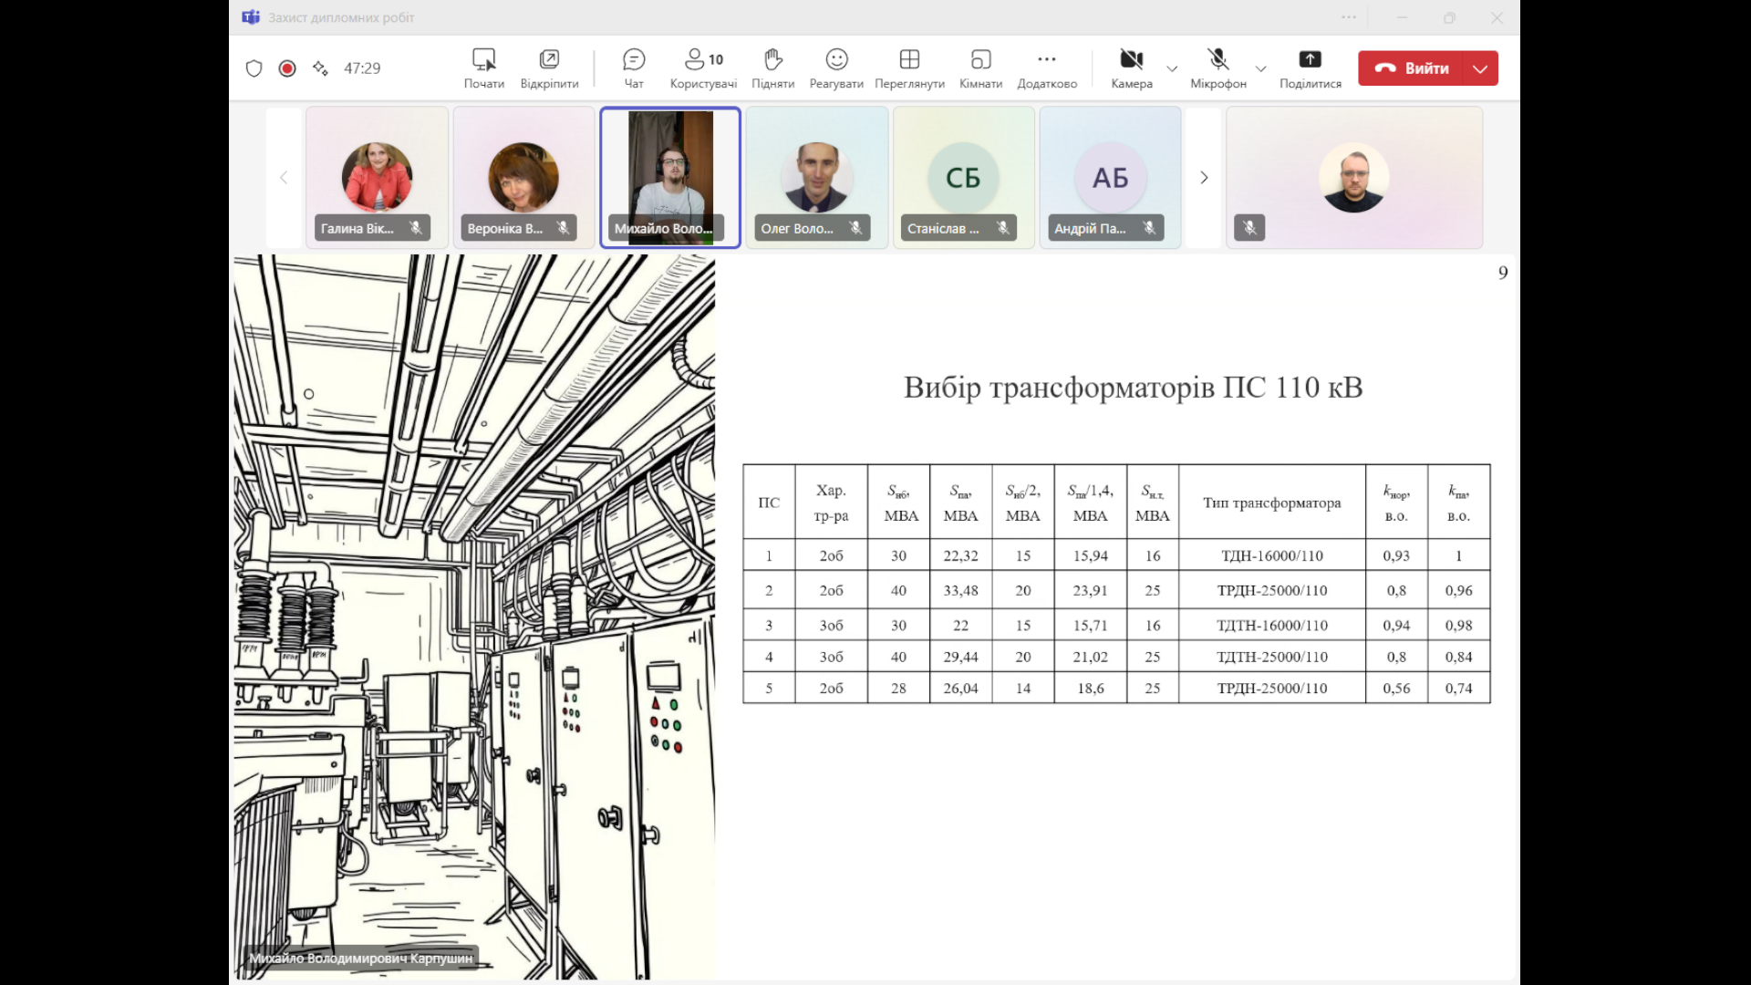
Task: Click the Почати control icon
Action: [x=483, y=67]
